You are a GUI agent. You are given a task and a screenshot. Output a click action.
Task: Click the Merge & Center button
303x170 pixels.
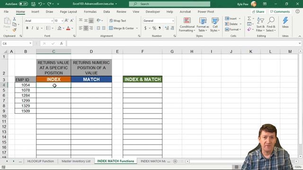coord(121,28)
